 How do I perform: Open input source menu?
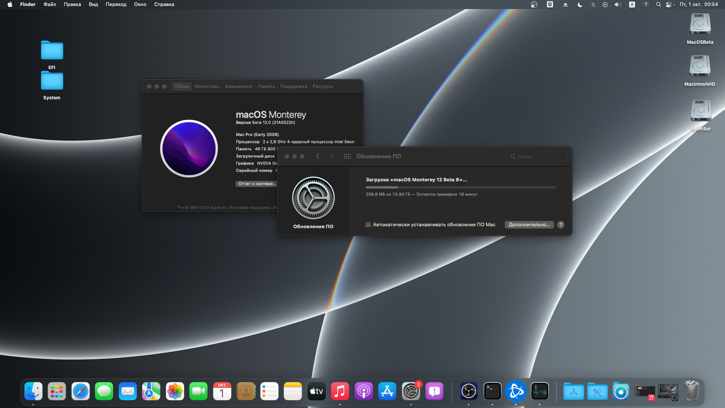[x=632, y=5]
